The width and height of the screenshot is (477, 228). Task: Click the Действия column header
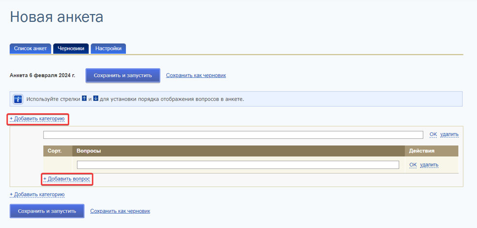[x=431, y=151]
